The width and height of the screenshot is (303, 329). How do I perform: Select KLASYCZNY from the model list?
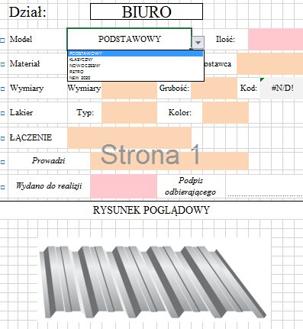(136, 60)
